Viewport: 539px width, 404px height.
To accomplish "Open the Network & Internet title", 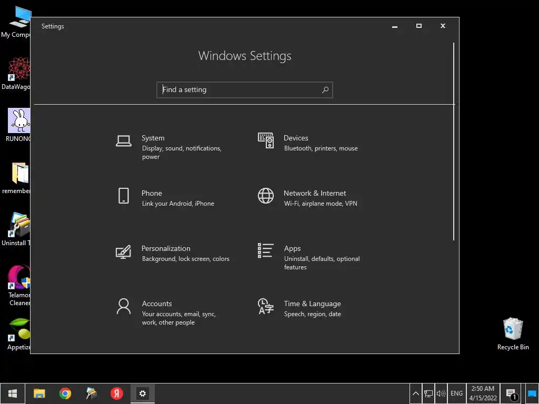I will pos(315,194).
